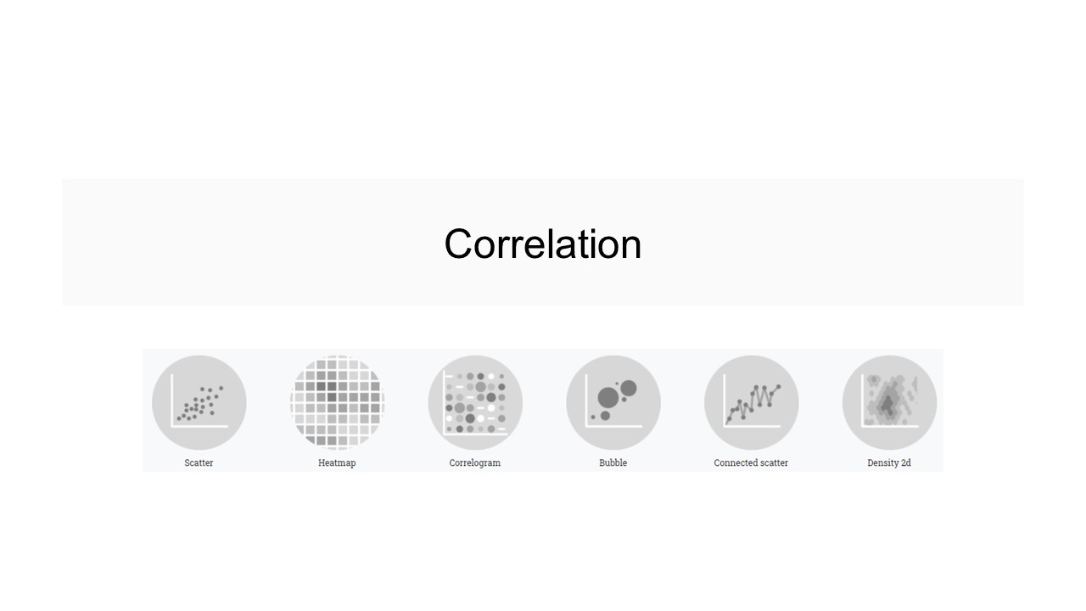Choose the Bubble chart icon
1086x611 pixels.
613,402
